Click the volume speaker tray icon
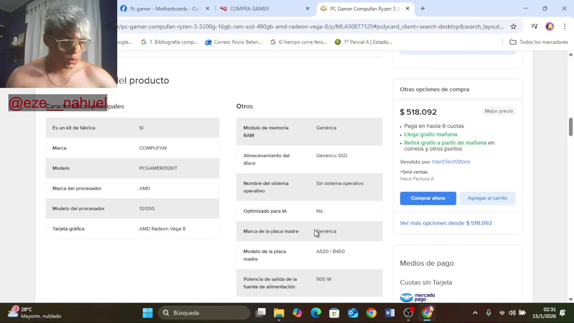 click(512, 313)
